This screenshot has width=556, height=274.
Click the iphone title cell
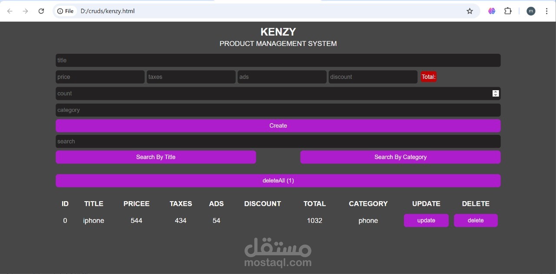coord(94,221)
